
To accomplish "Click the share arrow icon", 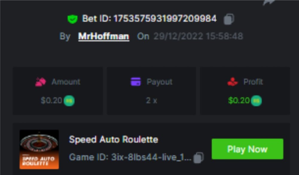I will click(269, 2).
